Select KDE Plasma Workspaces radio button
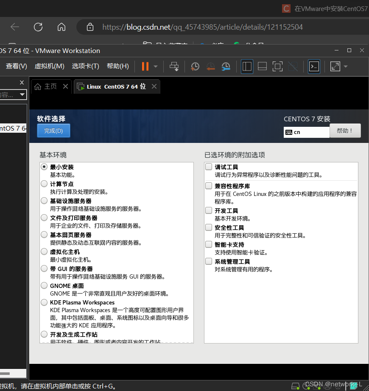 tap(44, 302)
